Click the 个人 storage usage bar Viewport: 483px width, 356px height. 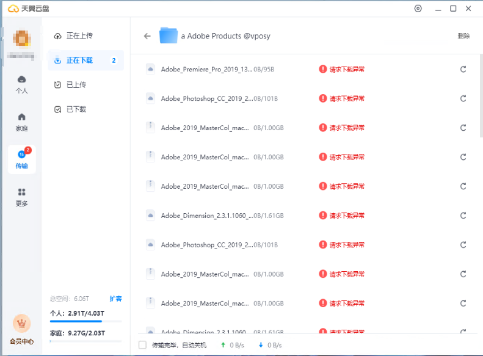pos(85,321)
